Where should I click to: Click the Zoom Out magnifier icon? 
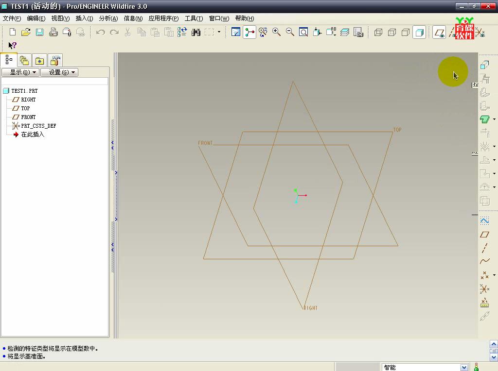click(290, 32)
